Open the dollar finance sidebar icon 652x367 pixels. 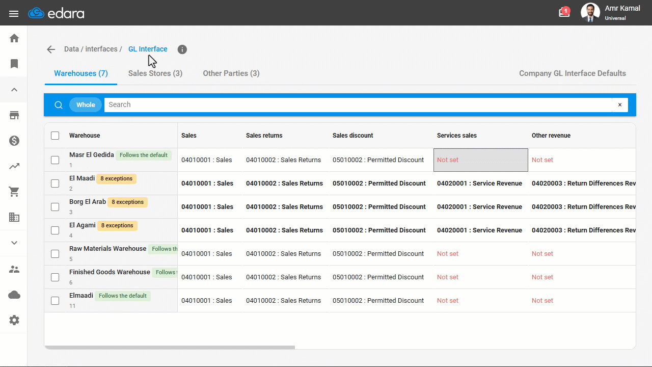(14, 141)
